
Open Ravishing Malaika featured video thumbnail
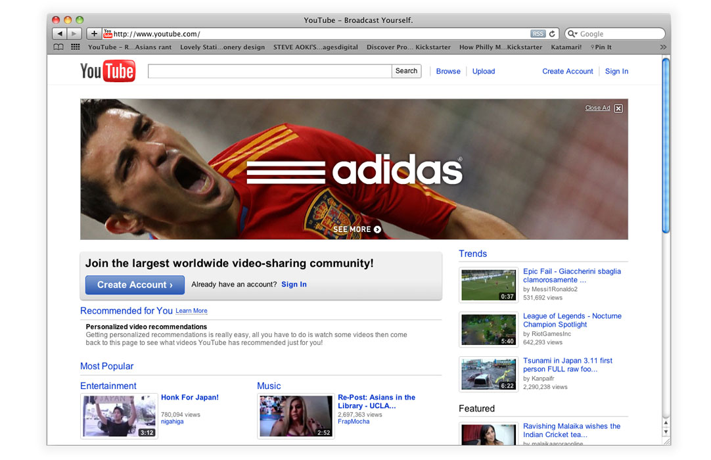[488, 434]
